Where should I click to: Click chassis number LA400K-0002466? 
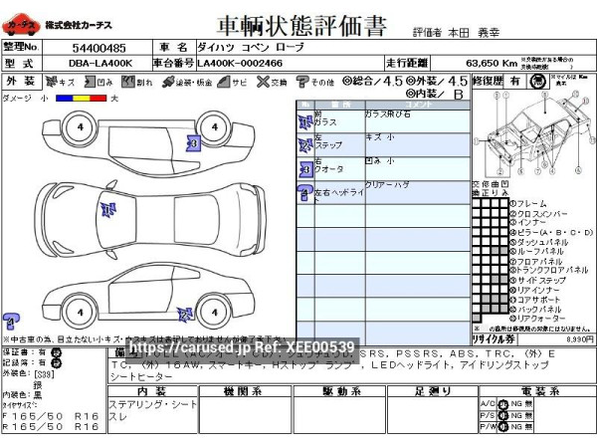click(x=240, y=64)
